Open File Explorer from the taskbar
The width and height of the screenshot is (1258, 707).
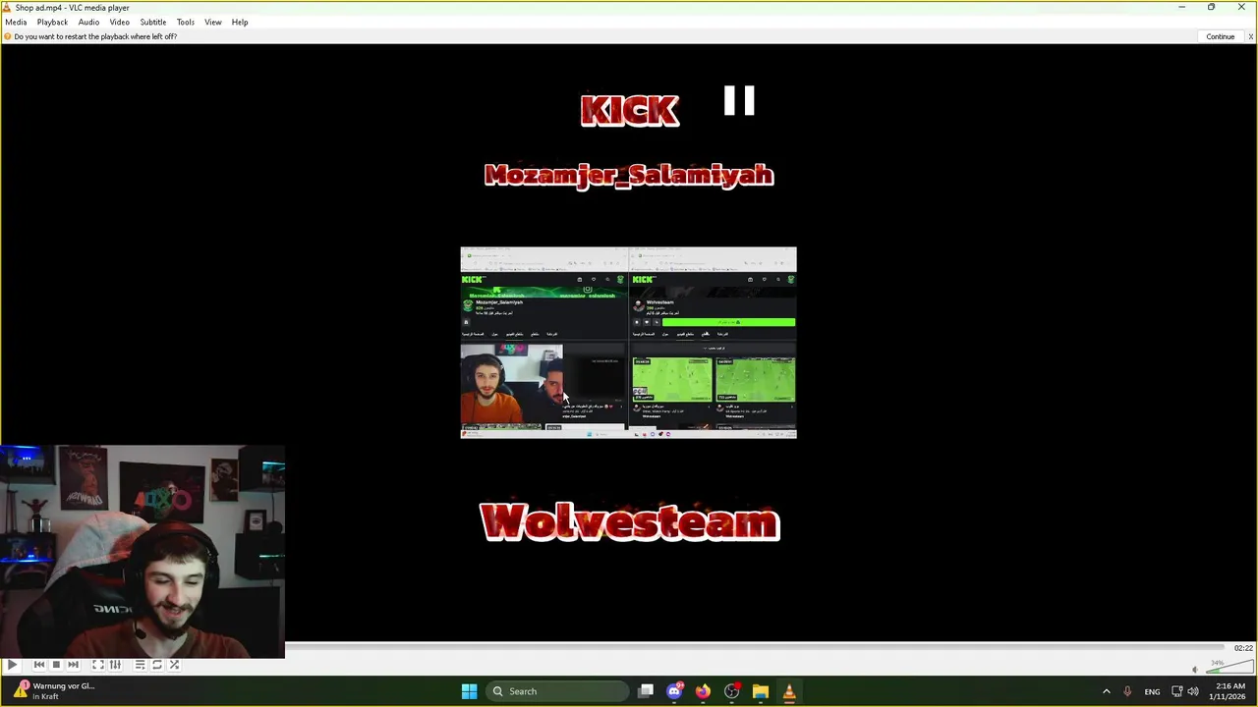(x=760, y=691)
